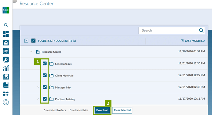Open the transfer arrows icon
Image resolution: width=212 pixels, height=115 pixels.
(x=6, y=94)
